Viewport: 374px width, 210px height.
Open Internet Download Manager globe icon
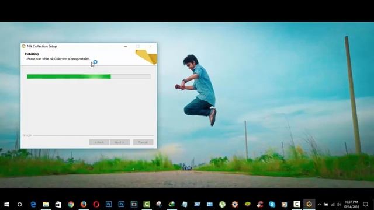[172, 204]
